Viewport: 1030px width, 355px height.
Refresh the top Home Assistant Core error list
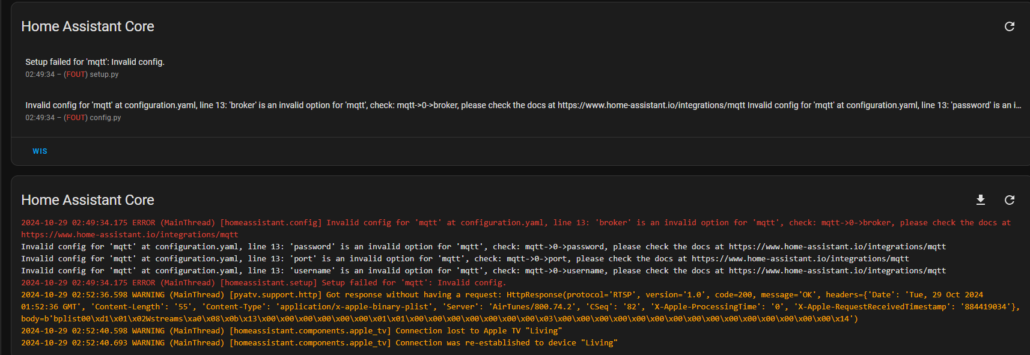[1010, 26]
